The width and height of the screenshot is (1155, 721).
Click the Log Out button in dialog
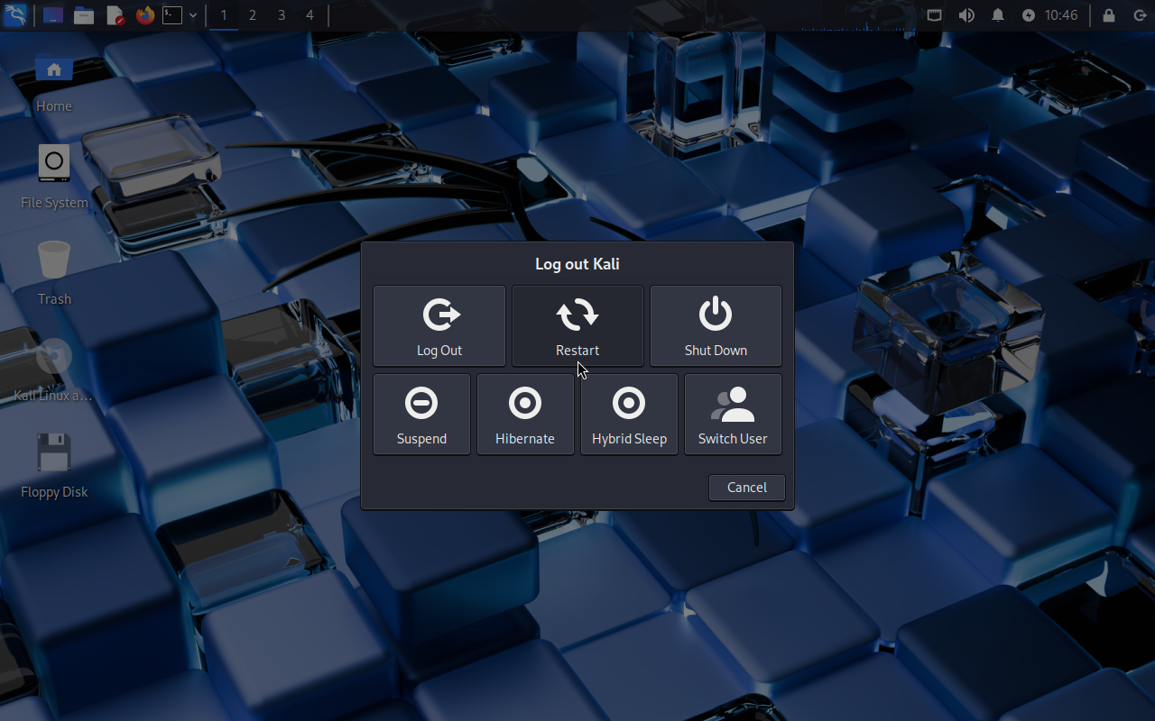(x=439, y=326)
